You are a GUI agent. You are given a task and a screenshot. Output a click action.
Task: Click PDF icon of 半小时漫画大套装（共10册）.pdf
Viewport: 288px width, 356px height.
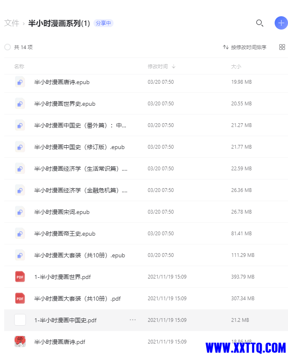(20, 298)
